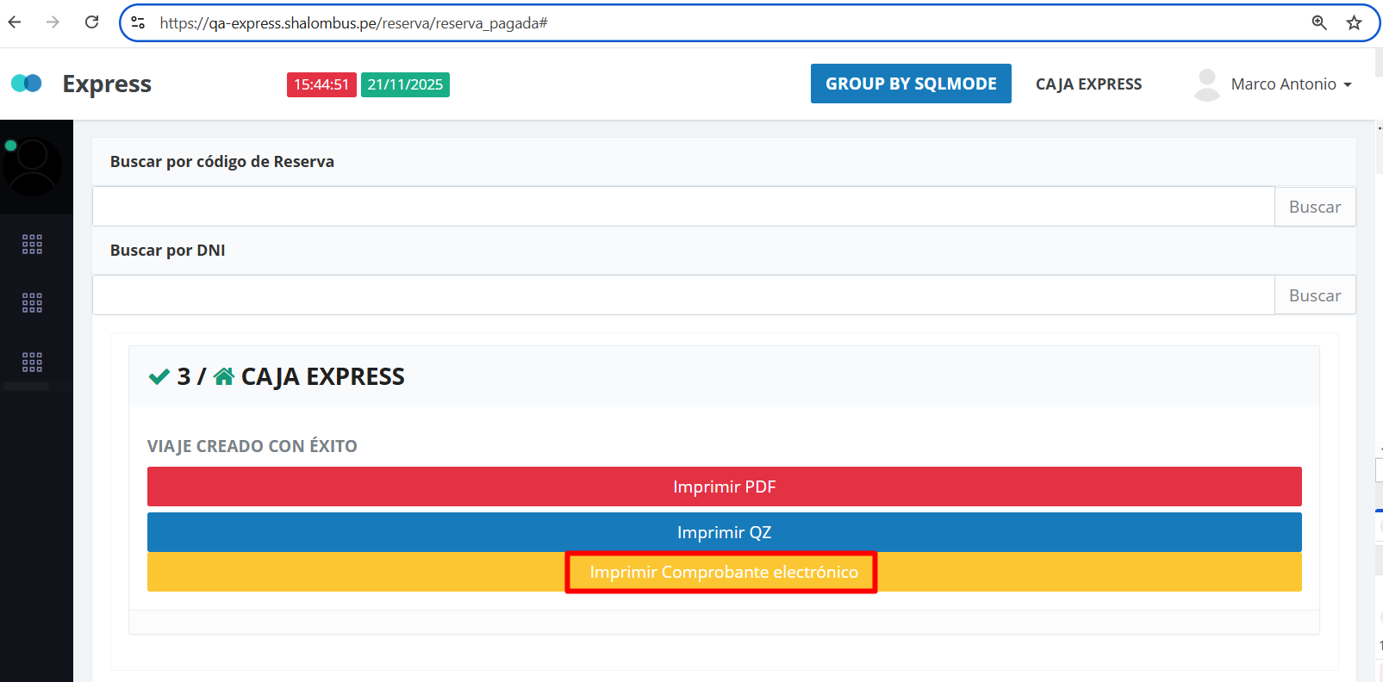Click the Express logo icon

coord(26,84)
